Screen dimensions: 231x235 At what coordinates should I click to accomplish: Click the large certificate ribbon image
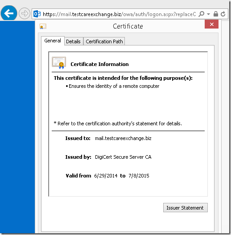(59, 63)
